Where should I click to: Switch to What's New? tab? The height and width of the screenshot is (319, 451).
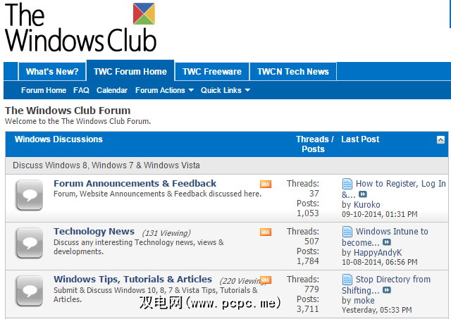coord(52,71)
